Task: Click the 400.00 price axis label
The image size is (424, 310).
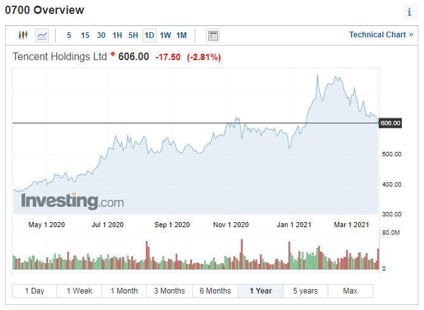Action: [392, 185]
